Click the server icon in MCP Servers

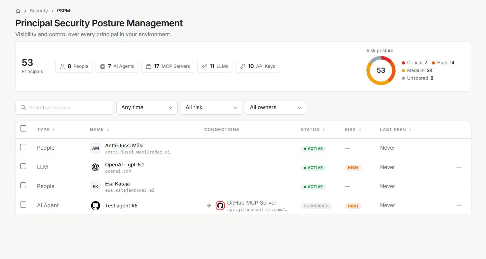(149, 67)
